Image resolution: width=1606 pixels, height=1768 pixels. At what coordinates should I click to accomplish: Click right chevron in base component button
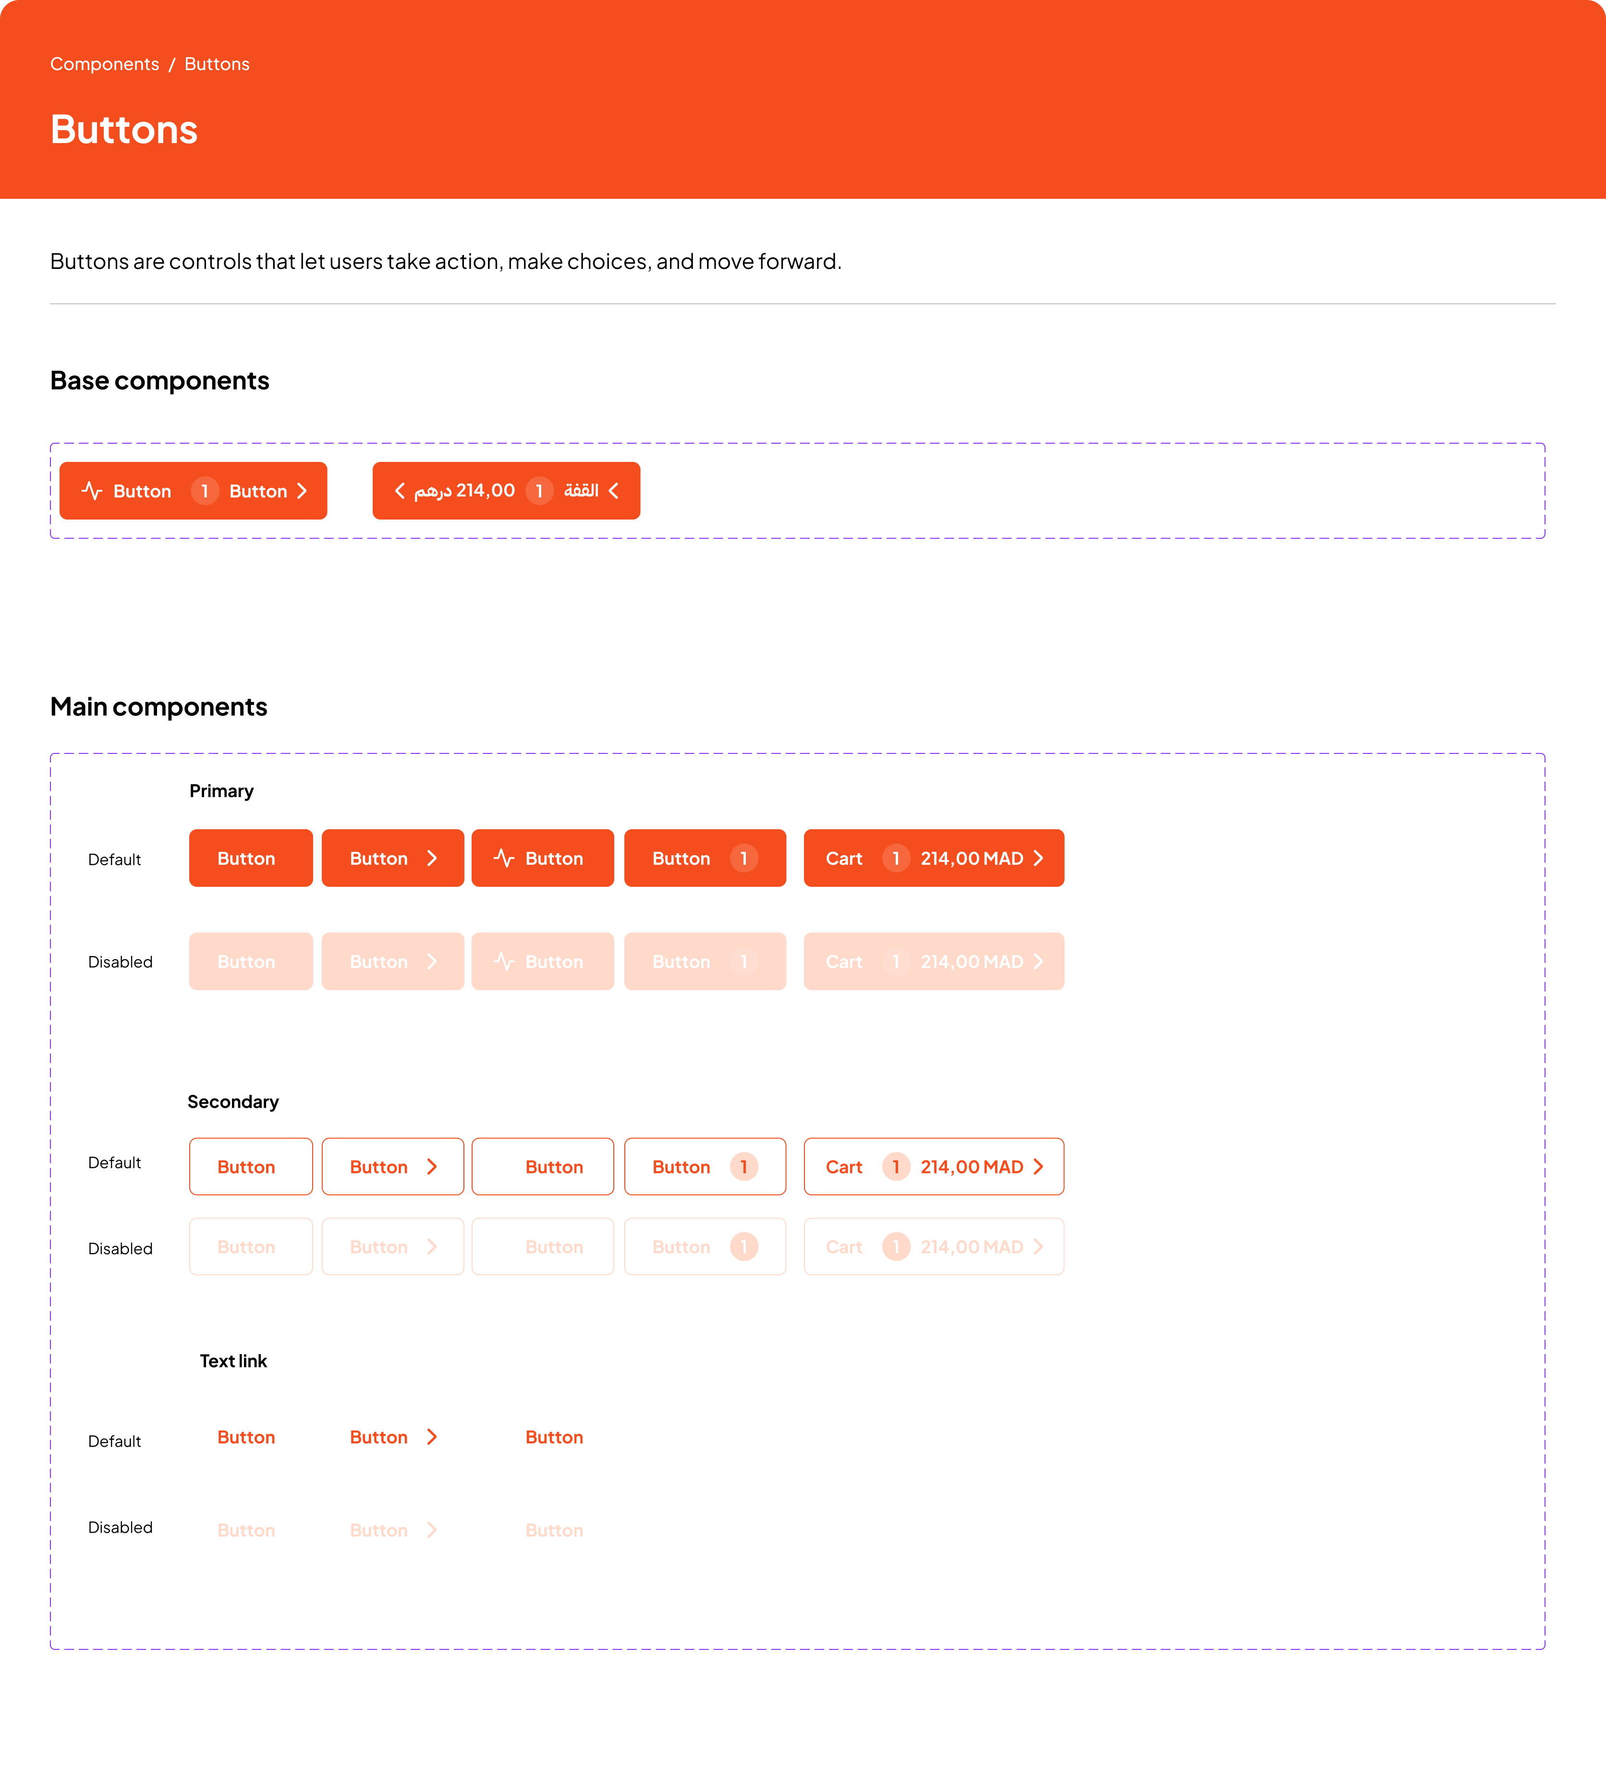click(303, 491)
